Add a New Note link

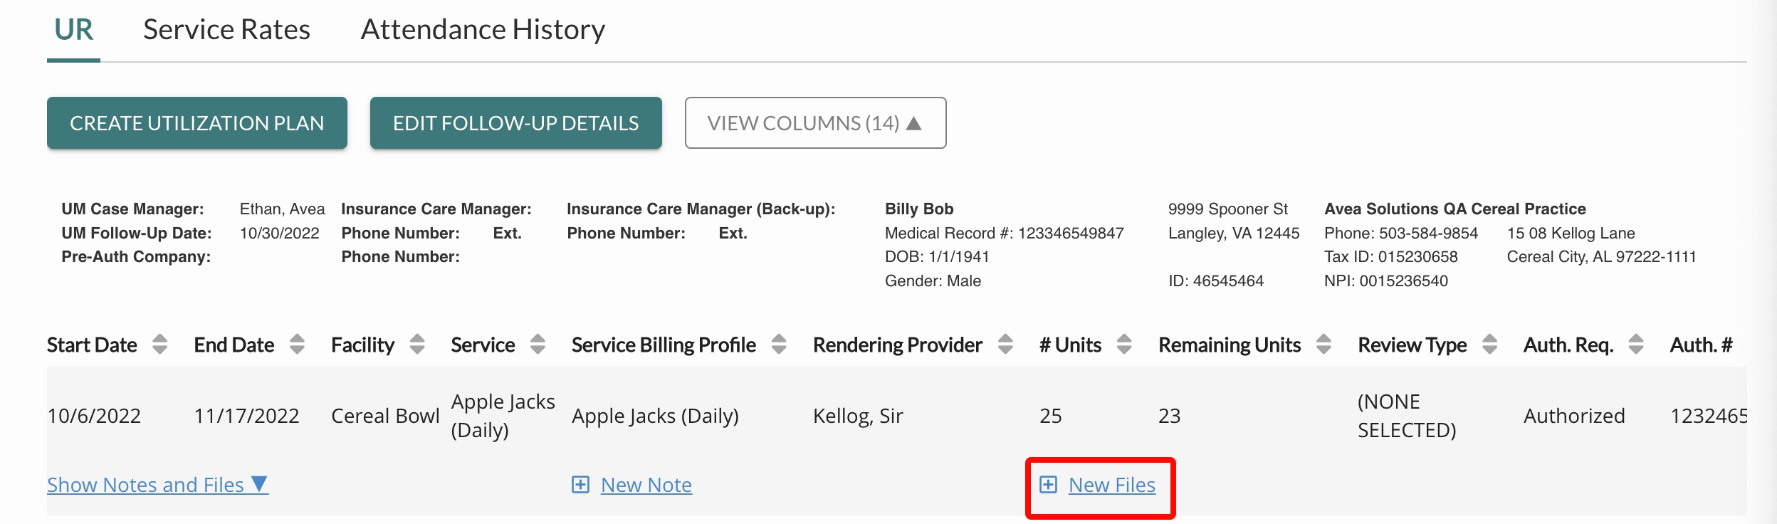pos(646,485)
